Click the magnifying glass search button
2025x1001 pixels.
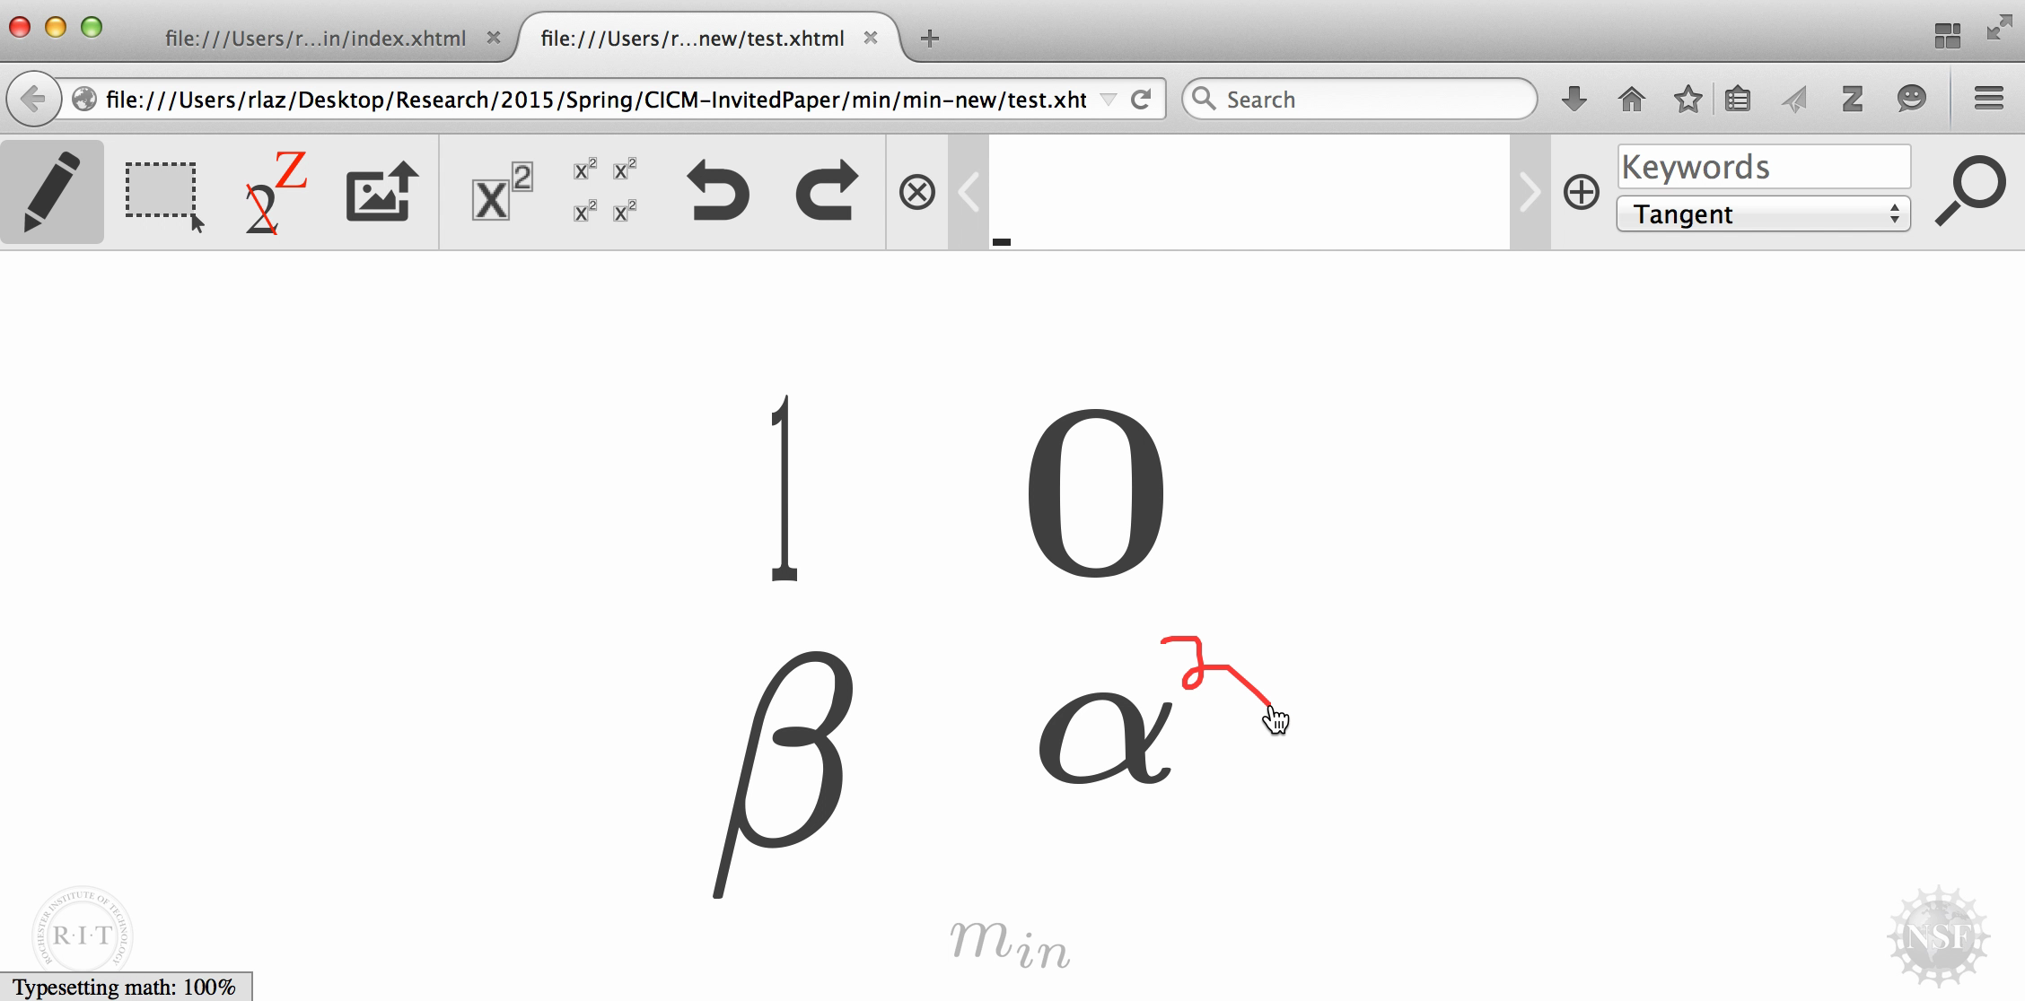pyautogui.click(x=1969, y=190)
